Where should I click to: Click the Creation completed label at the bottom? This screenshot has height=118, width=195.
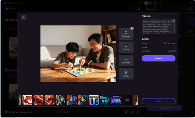[21, 112]
